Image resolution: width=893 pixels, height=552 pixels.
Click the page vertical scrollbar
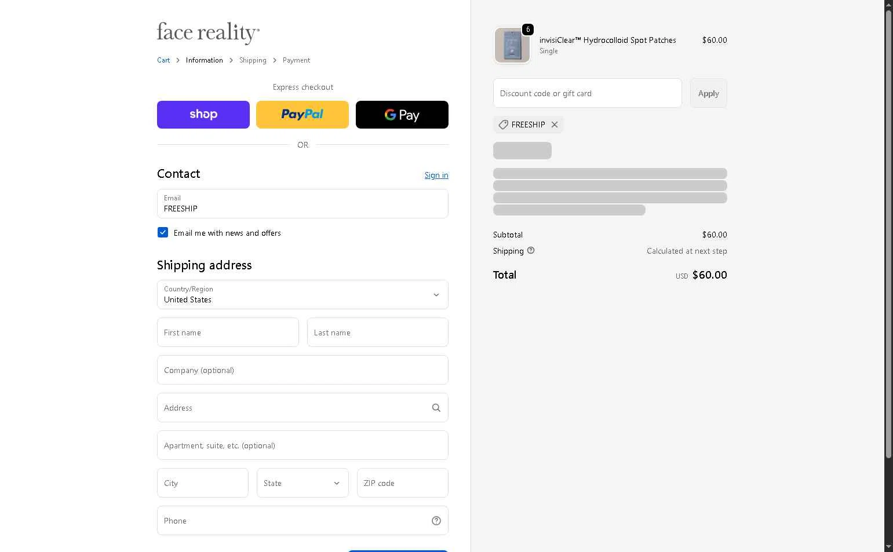coord(888,235)
